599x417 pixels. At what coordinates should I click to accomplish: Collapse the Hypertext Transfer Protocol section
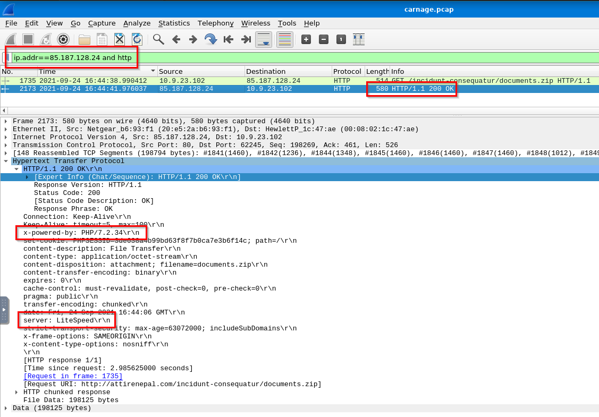[x=6, y=161]
